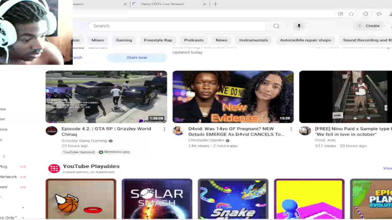Click the '917 views · 20 hours ago' text
The image size is (392, 220).
click(x=341, y=146)
